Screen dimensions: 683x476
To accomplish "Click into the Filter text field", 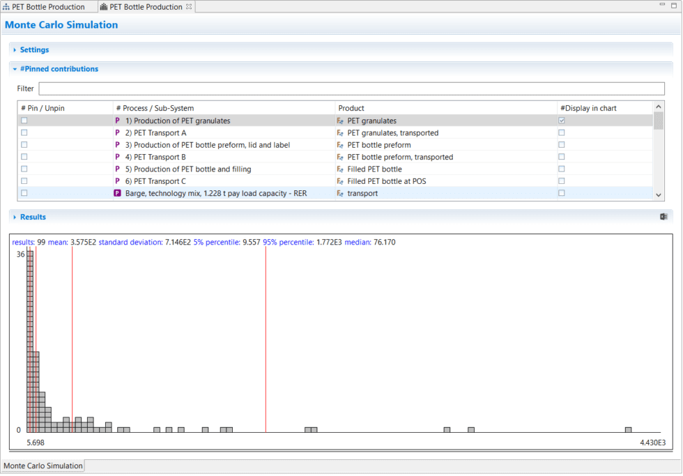I will point(351,89).
